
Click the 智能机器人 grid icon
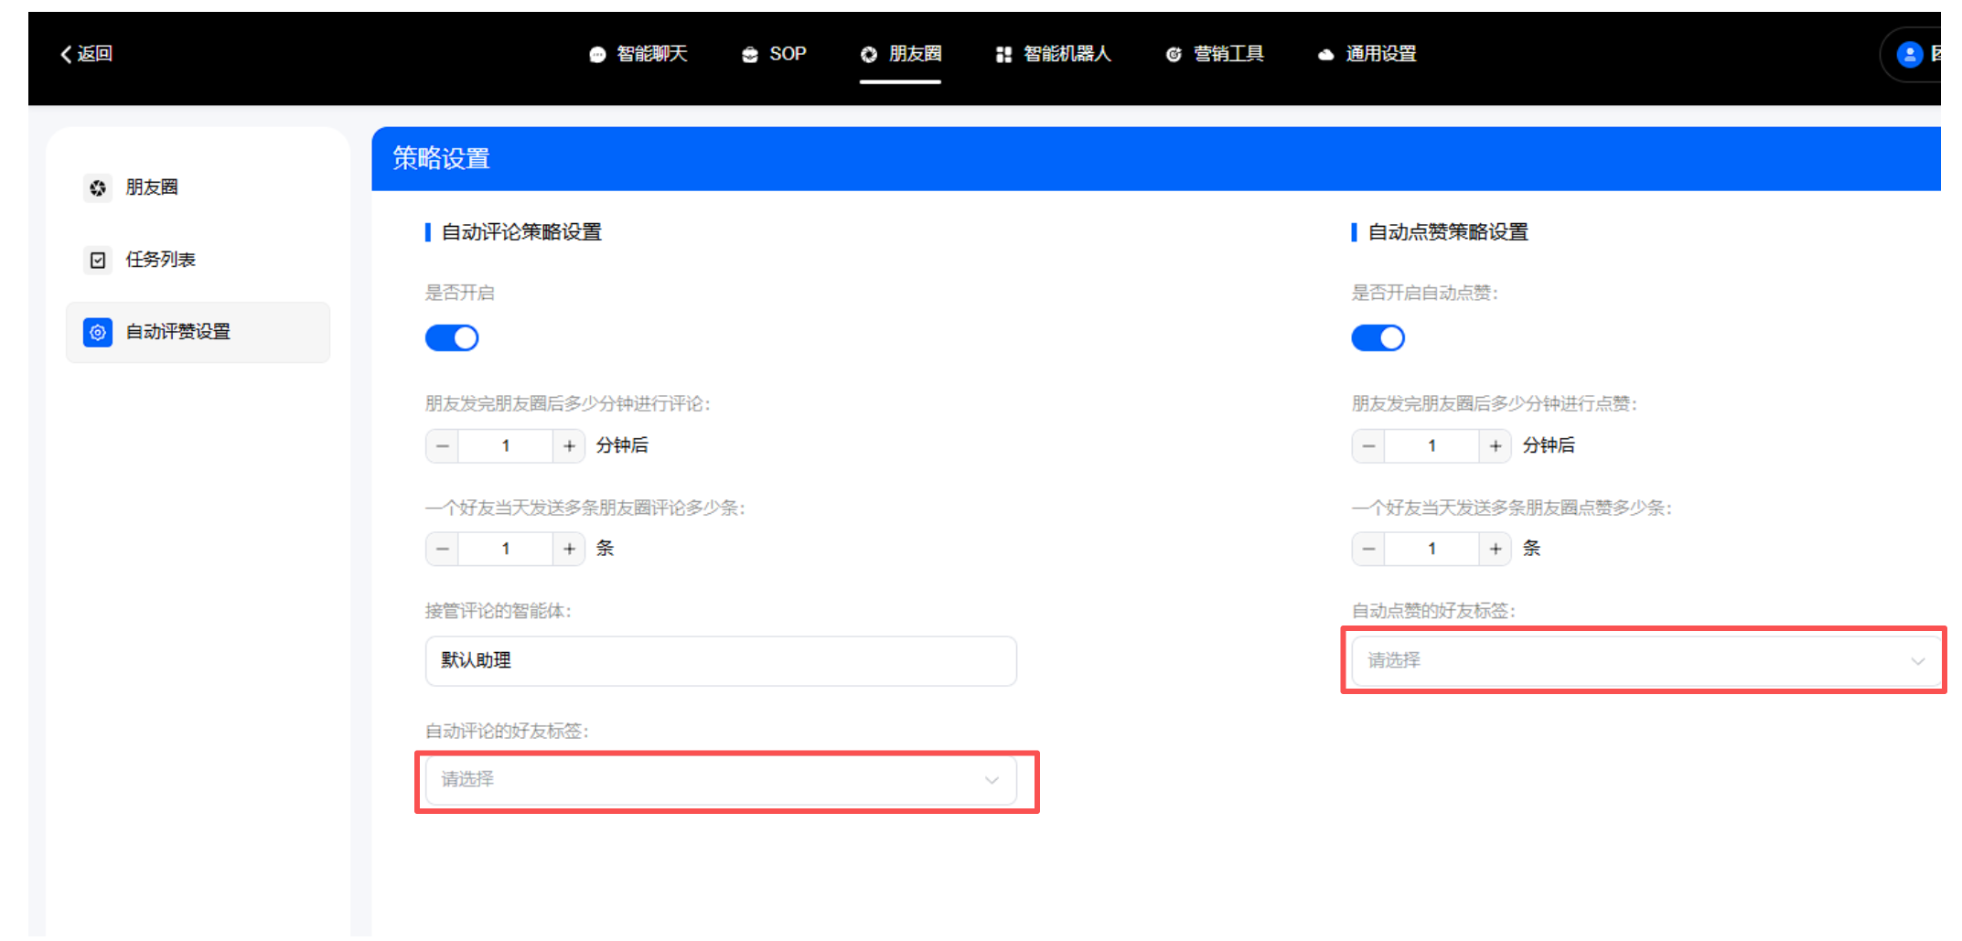pyautogui.click(x=1003, y=55)
